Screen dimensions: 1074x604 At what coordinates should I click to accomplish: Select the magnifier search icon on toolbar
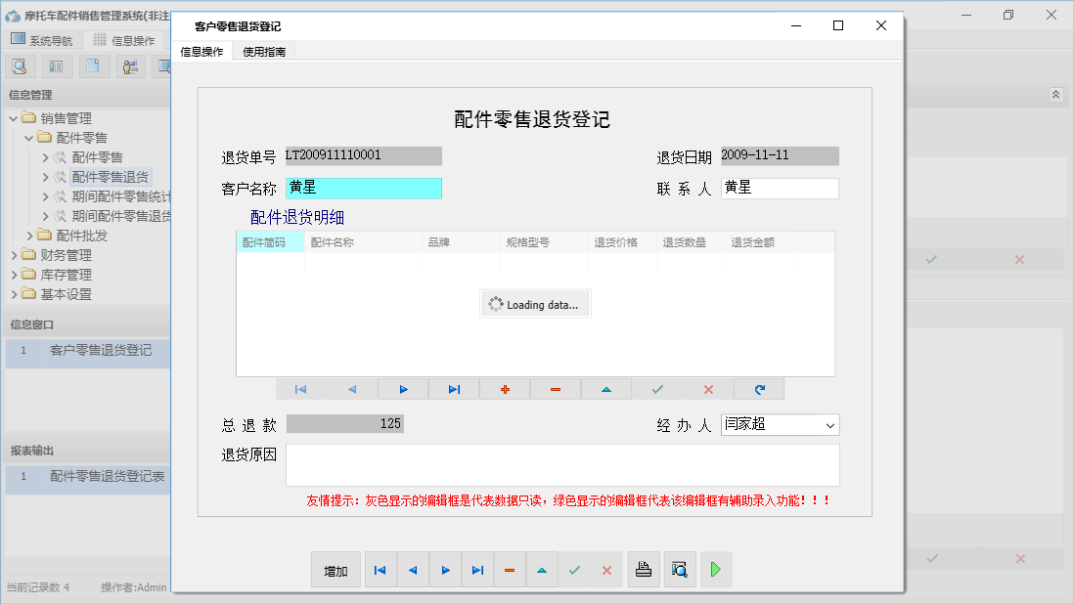click(20, 65)
